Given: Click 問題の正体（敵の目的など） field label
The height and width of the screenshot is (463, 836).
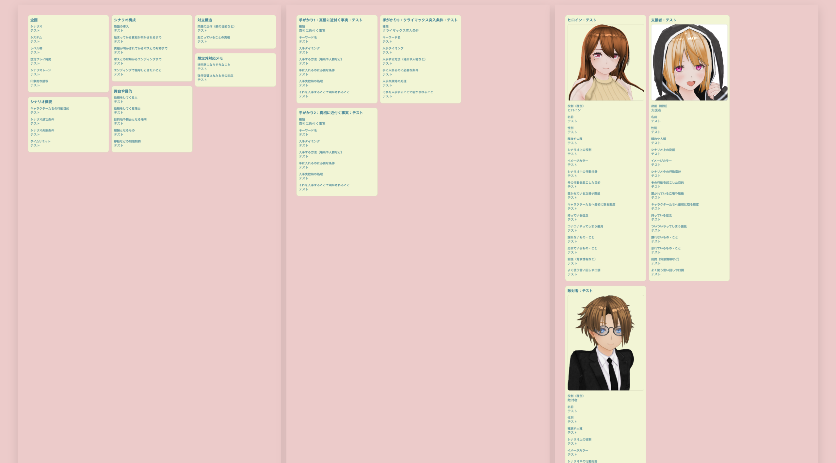Looking at the screenshot, I should point(216,26).
